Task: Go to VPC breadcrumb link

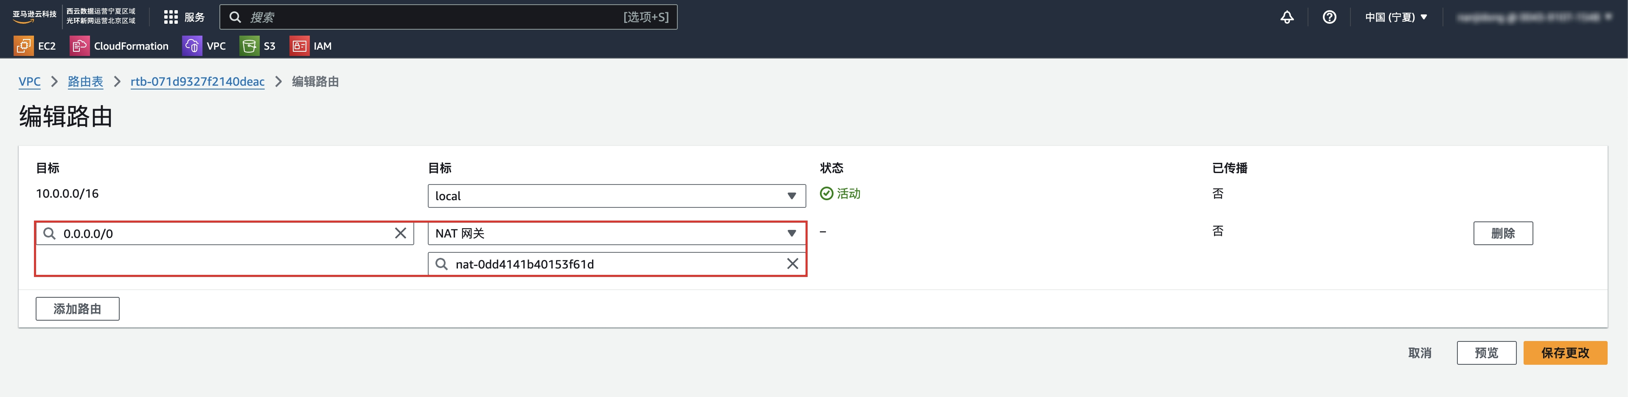Action: [x=30, y=81]
